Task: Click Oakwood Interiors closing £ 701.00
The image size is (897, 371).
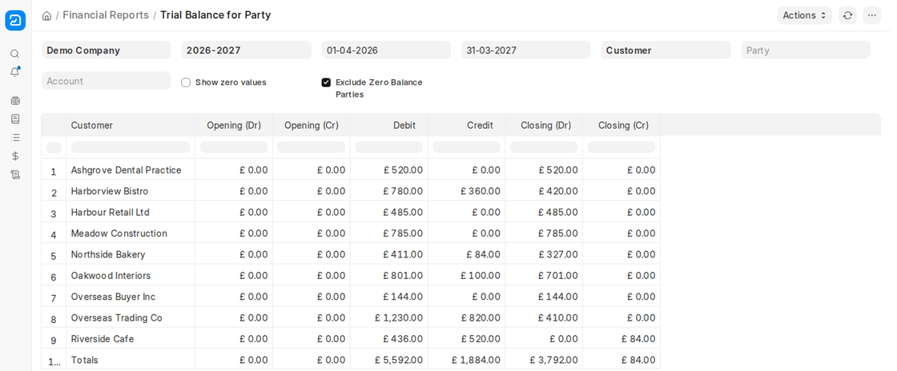Action: click(x=544, y=276)
